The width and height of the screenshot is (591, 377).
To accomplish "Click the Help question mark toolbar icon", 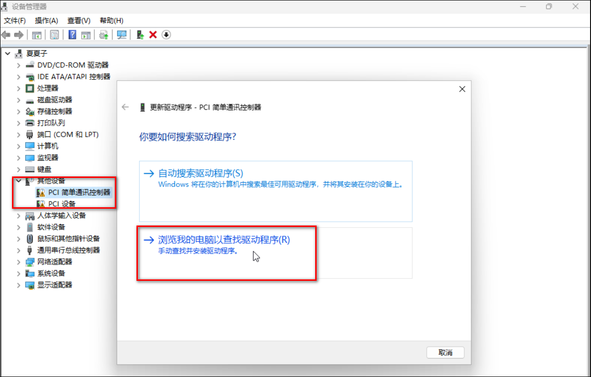I will [x=73, y=35].
